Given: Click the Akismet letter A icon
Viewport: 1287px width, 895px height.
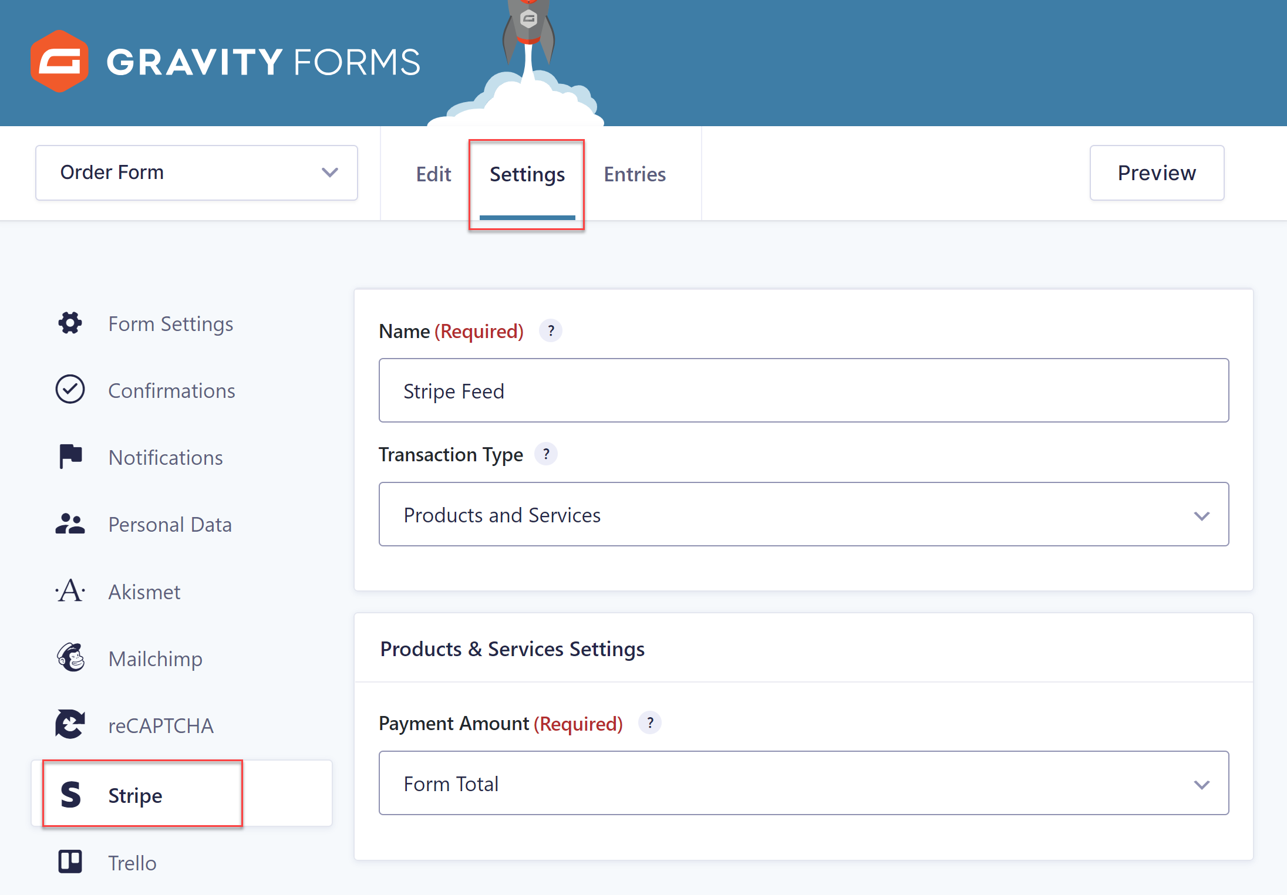Looking at the screenshot, I should tap(70, 590).
